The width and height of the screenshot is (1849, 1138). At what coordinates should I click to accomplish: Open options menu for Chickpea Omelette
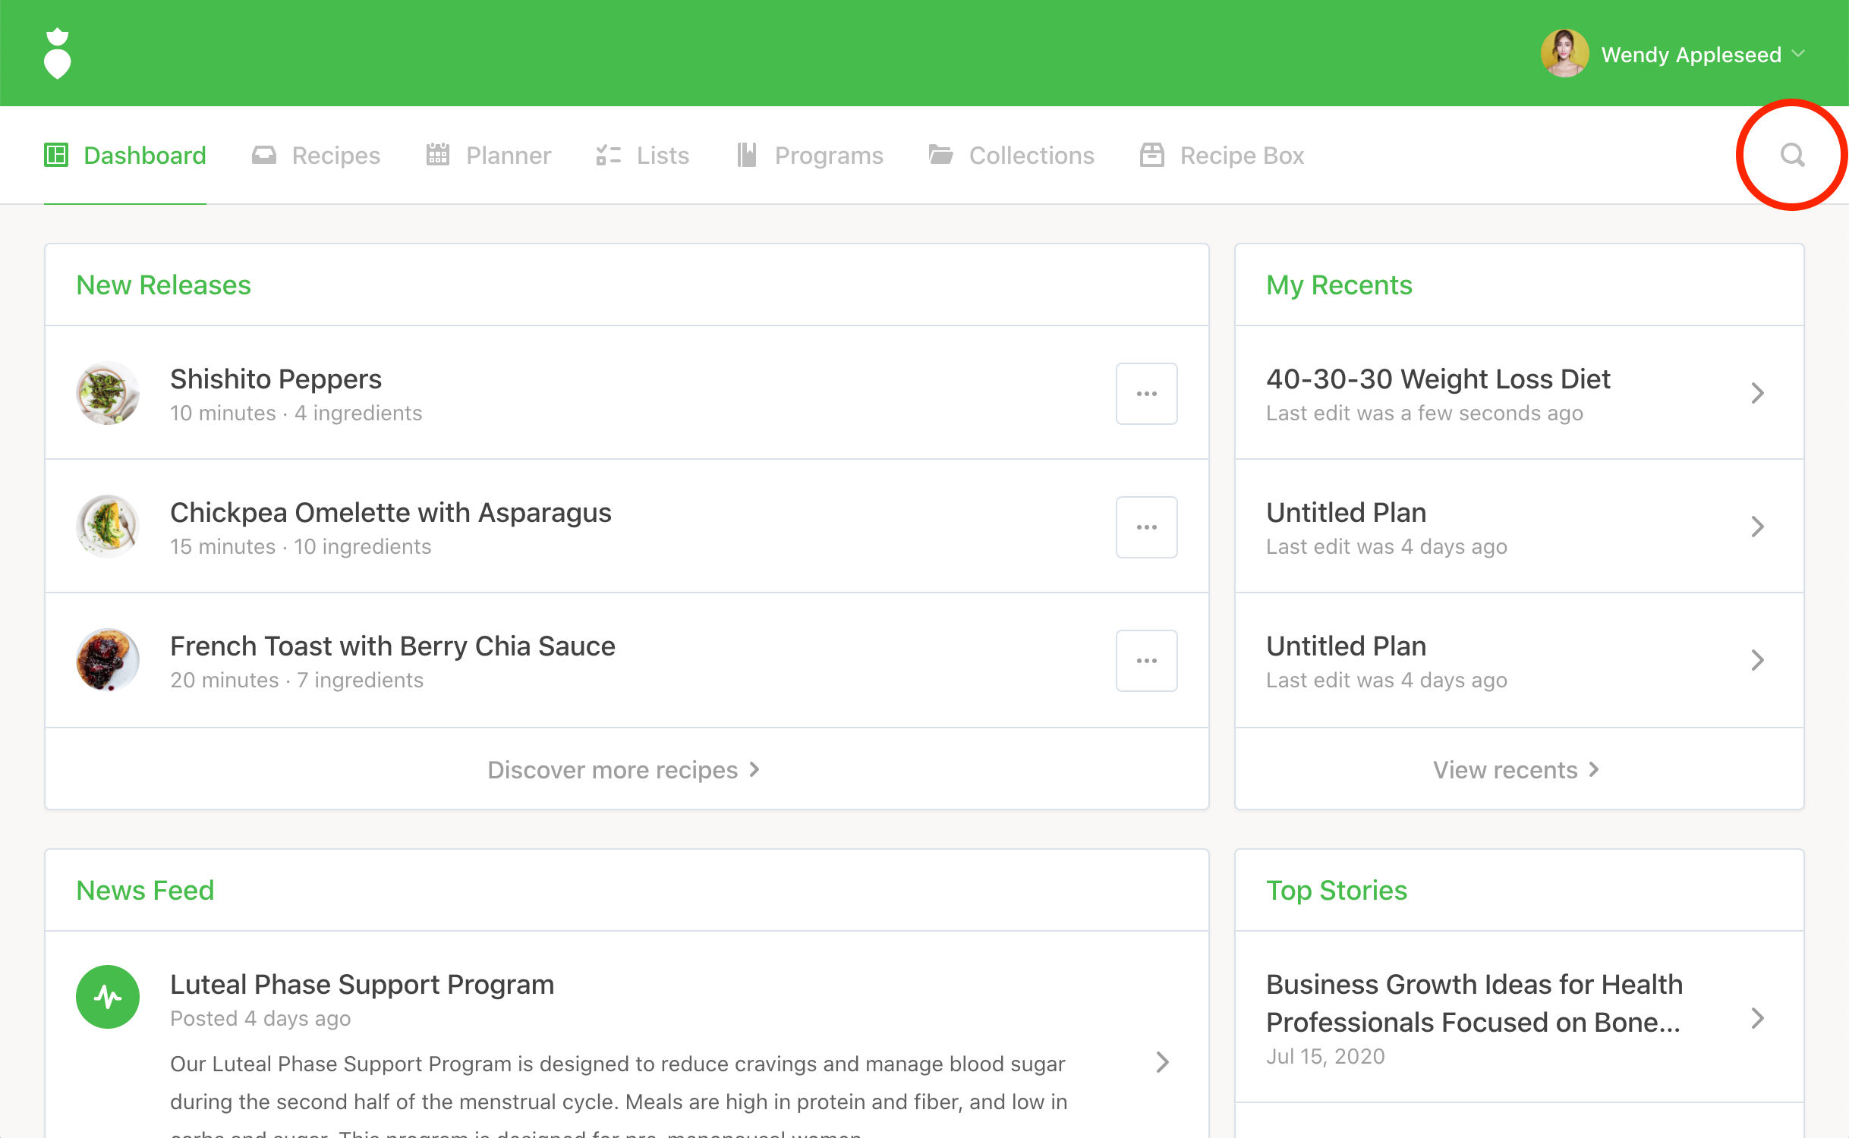click(x=1146, y=527)
